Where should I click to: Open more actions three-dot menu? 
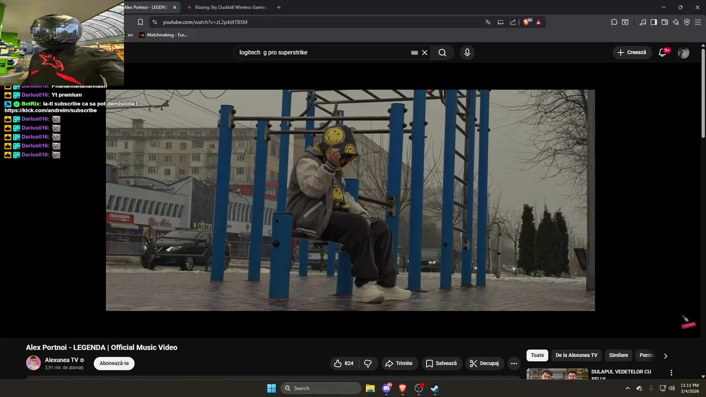(x=514, y=363)
